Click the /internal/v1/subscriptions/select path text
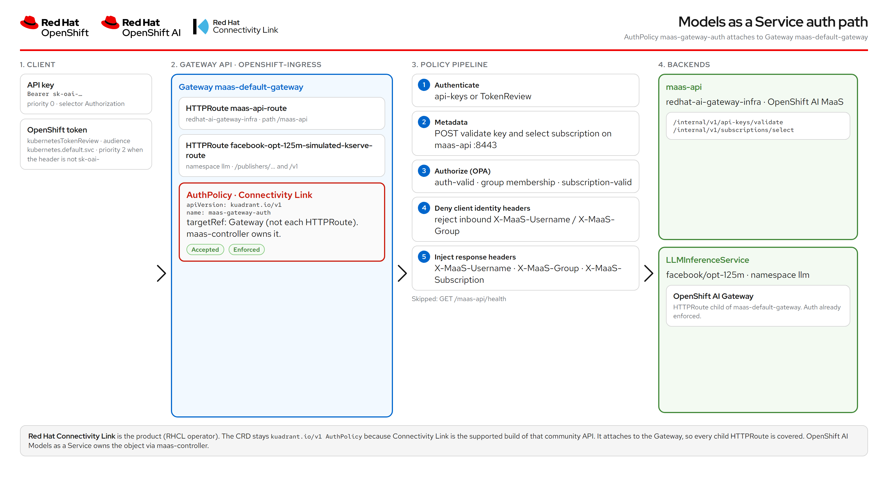 pyautogui.click(x=733, y=130)
